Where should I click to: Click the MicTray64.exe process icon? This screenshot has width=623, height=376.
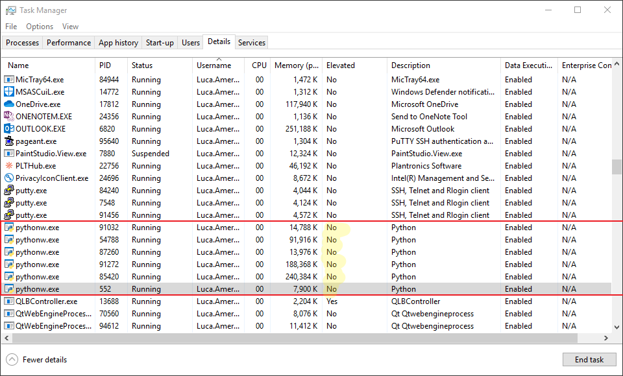pyautogui.click(x=8, y=79)
